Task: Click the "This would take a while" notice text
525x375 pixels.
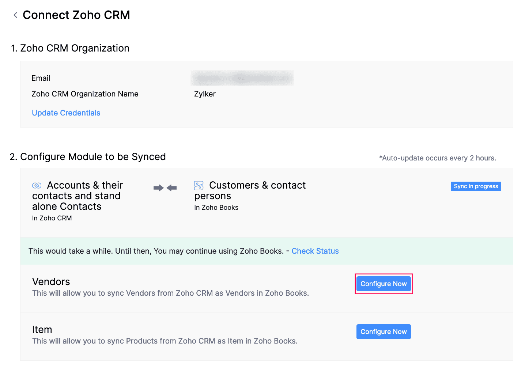Action: pyautogui.click(x=156, y=251)
